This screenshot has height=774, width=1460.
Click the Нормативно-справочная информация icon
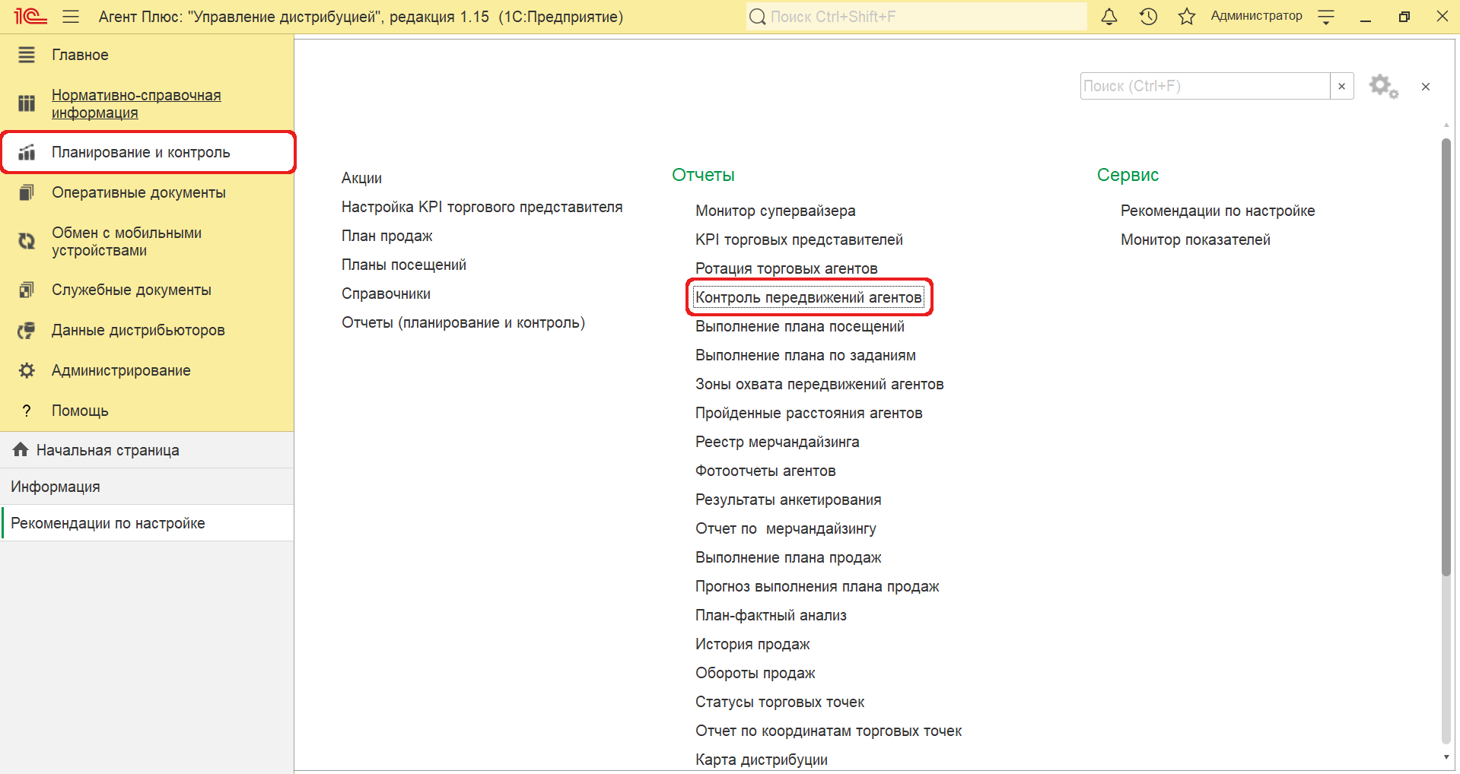pos(27,103)
